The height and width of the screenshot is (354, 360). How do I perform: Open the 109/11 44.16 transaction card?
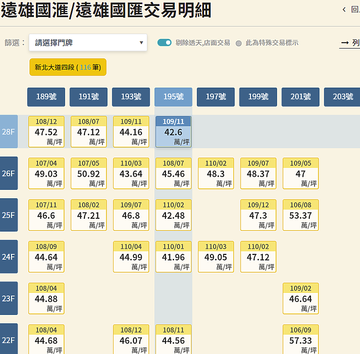coord(131,132)
